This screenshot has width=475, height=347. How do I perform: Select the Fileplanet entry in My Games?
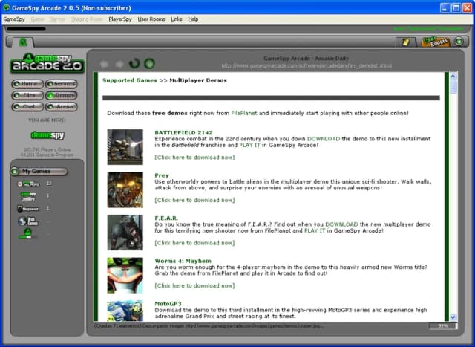coord(28,209)
